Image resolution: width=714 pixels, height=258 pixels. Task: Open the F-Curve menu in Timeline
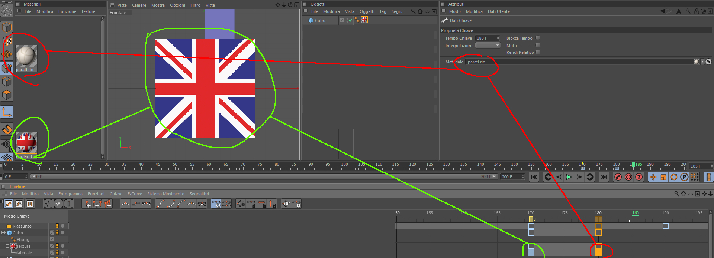click(x=135, y=194)
